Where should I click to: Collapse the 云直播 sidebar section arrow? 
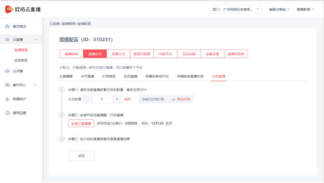35,40
